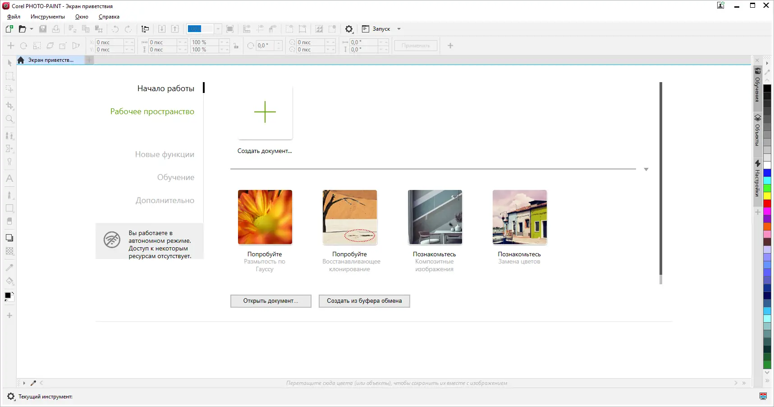This screenshot has width=774, height=407.
Task: Add a docker with the plus below Настройки
Action: pyautogui.click(x=758, y=212)
